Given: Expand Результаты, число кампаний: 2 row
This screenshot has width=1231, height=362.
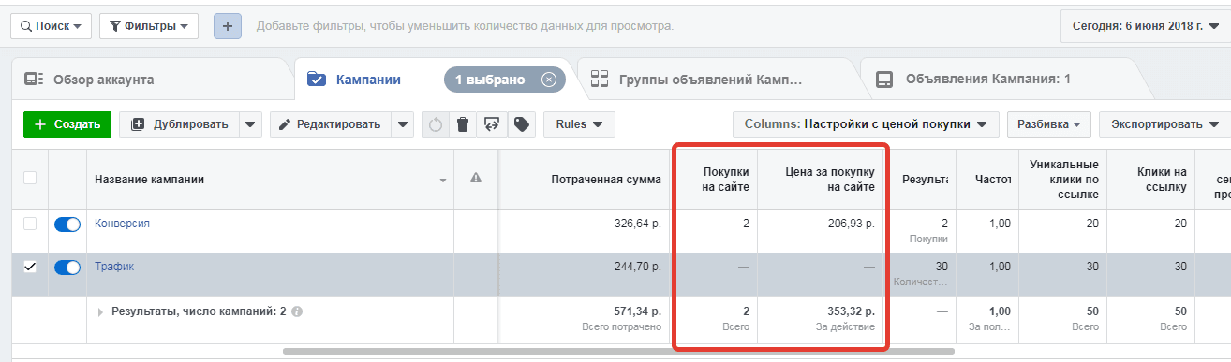Looking at the screenshot, I should [x=101, y=312].
